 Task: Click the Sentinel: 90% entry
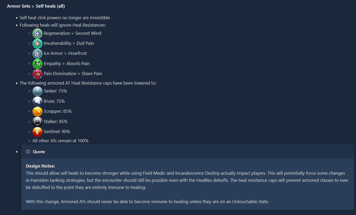[57, 131]
